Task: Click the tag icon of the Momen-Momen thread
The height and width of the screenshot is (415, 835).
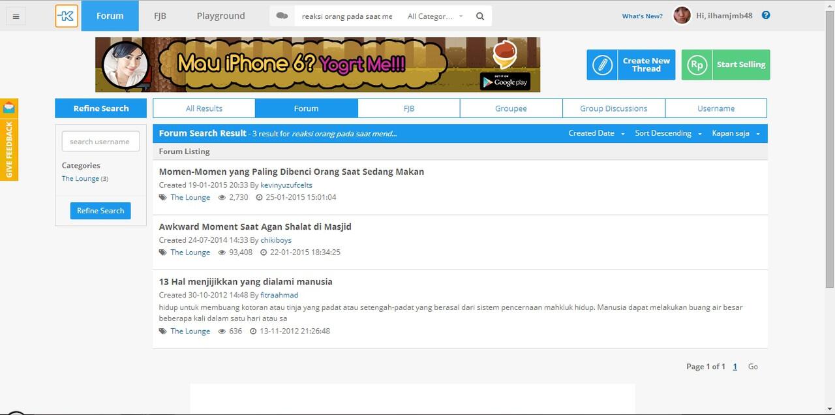Action: (162, 197)
